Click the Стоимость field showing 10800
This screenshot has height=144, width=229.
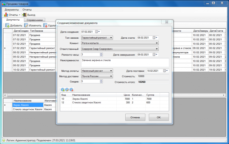coord(153,76)
